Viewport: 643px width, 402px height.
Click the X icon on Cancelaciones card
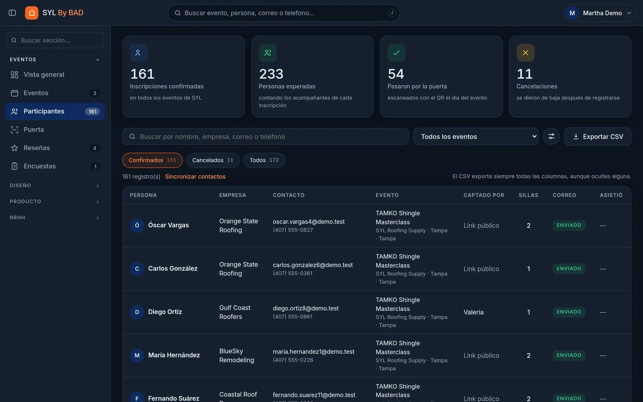tap(525, 53)
